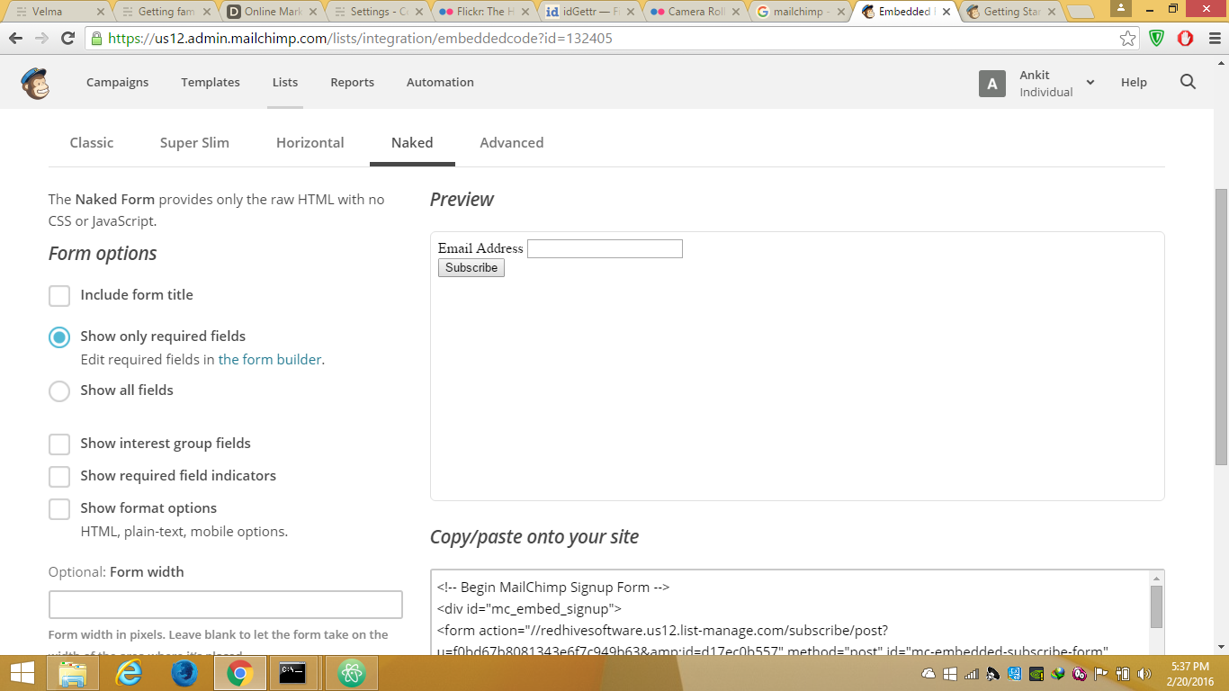Image resolution: width=1229 pixels, height=691 pixels.
Task: Click the Email Address field in preview
Action: 605,248
